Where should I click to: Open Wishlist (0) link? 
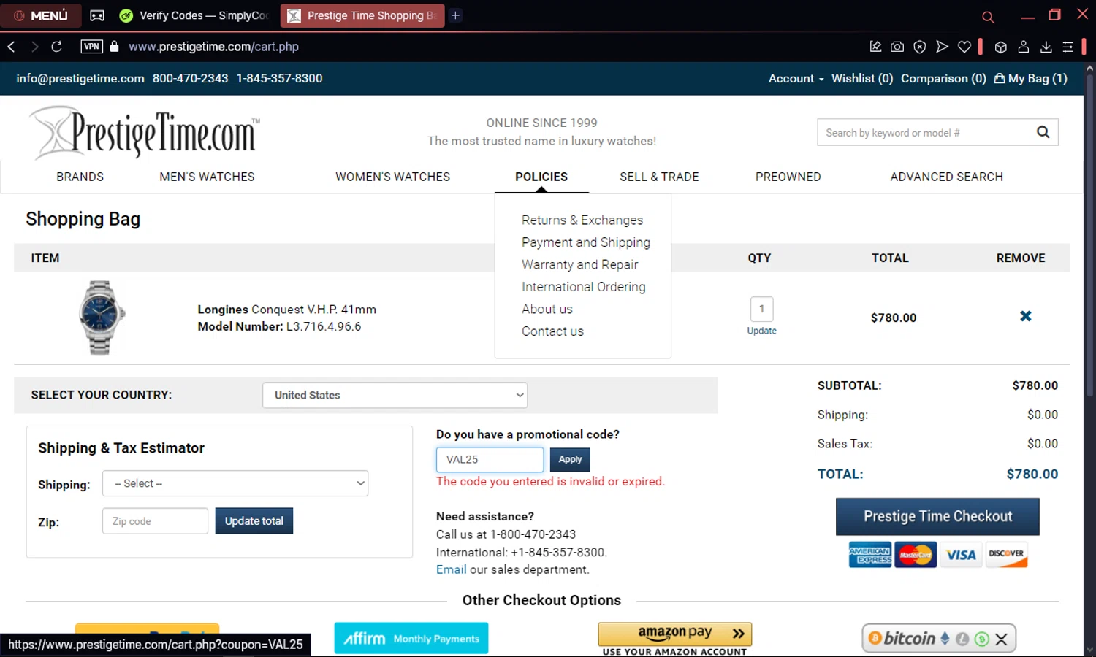[862, 78]
